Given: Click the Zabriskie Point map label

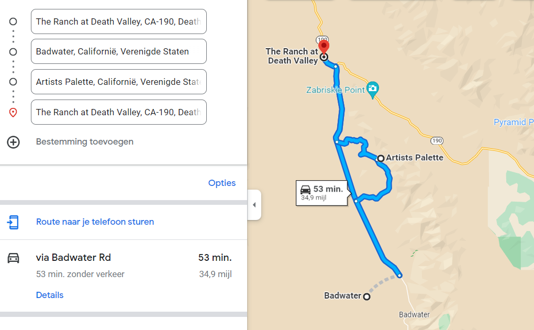Looking at the screenshot, I should coord(336,90).
